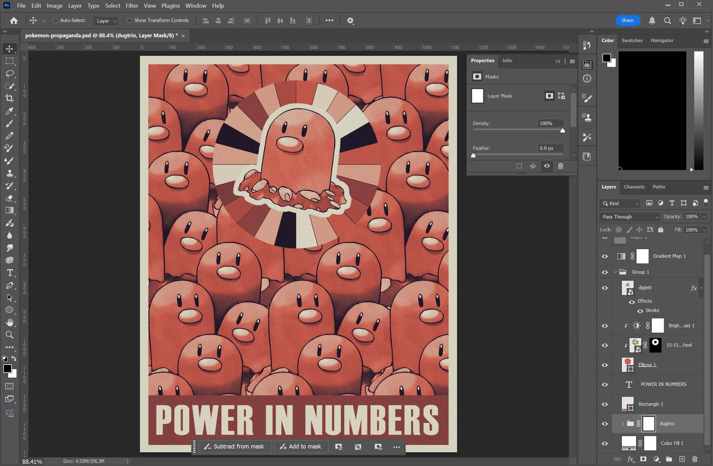The image size is (713, 466).
Task: Enable the Auto-Select checkbox
Action: click(55, 20)
